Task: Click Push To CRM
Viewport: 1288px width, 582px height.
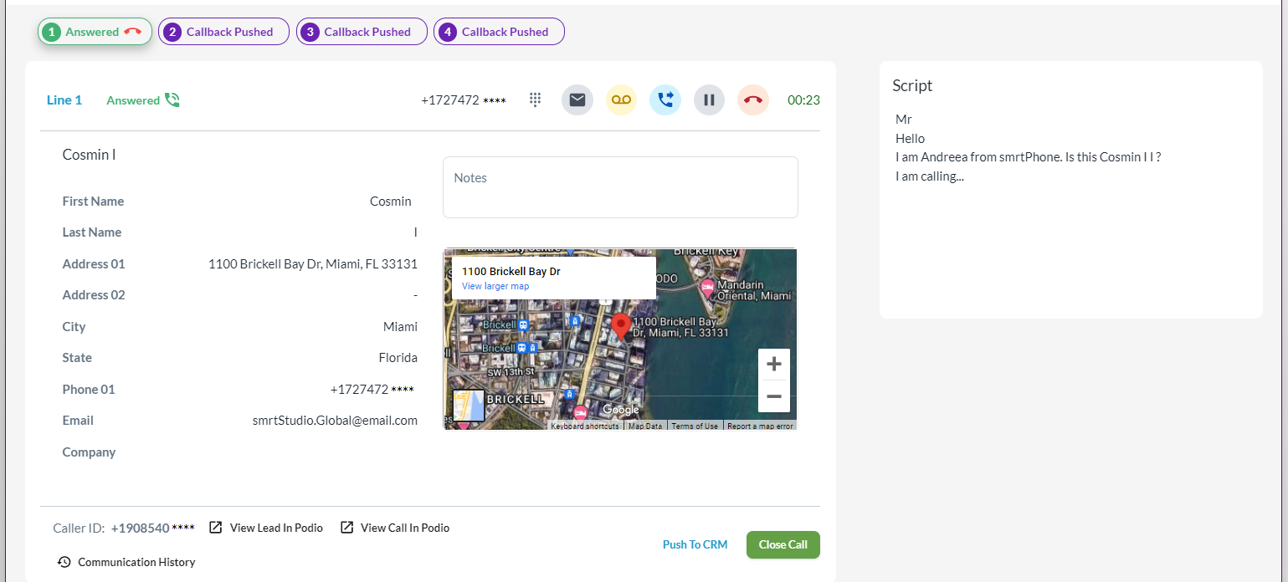Action: pos(695,544)
